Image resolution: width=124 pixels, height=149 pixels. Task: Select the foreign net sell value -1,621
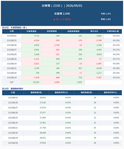pos(36,64)
